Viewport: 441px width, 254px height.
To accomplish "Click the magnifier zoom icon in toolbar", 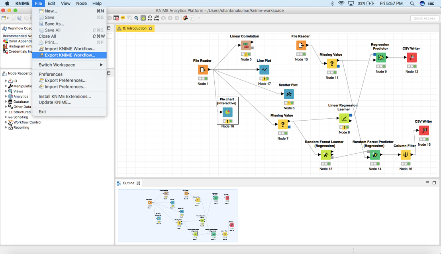I will [136, 18].
